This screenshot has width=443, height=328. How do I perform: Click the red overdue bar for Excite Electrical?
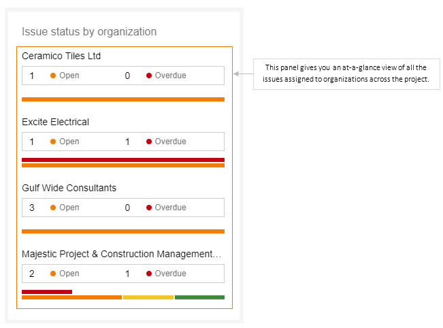coord(123,160)
